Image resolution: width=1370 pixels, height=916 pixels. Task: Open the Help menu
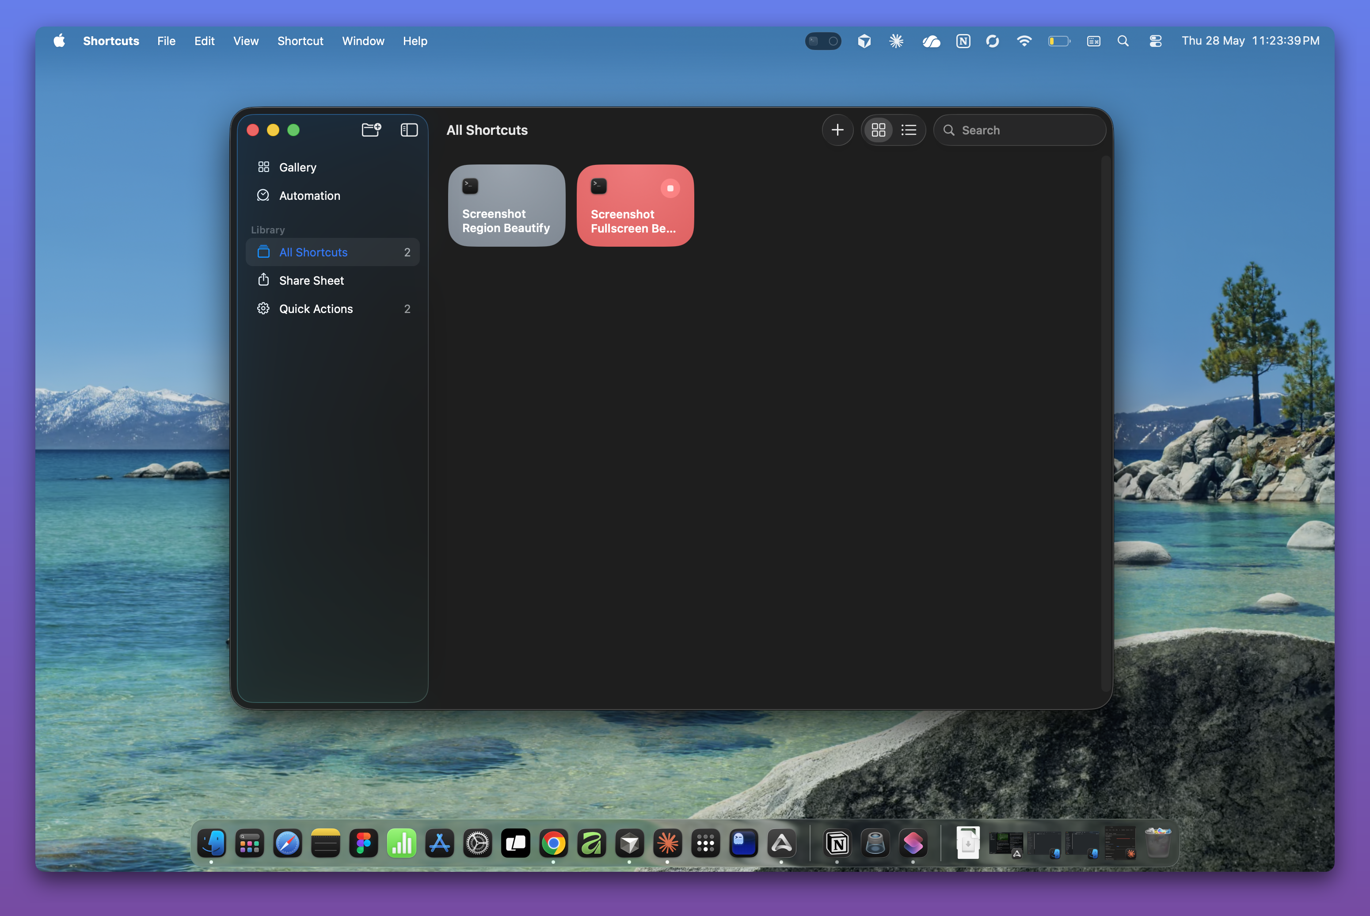[x=415, y=41]
